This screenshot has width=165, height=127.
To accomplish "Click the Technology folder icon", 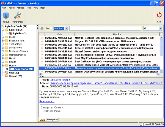I will 7,44.
